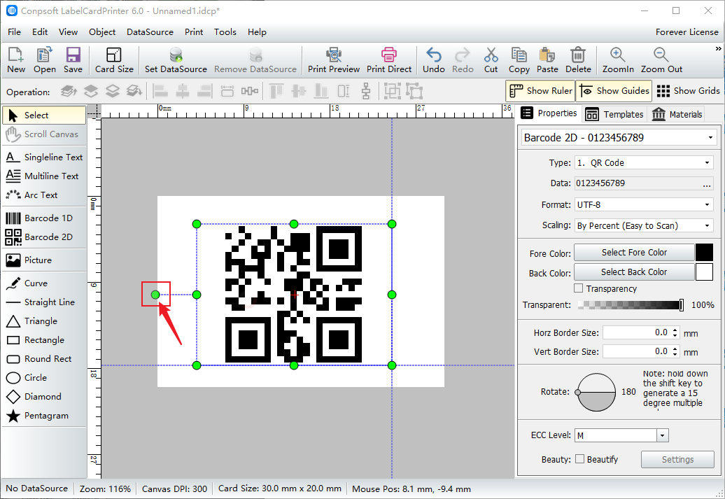Select the Multiline Text tool
Image resolution: width=725 pixels, height=499 pixels.
click(44, 176)
